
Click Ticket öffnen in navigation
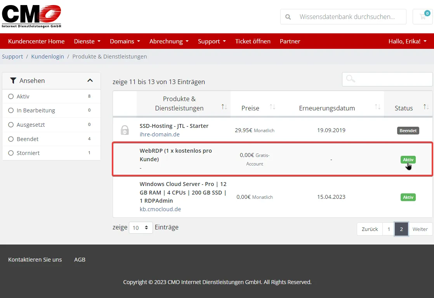pyautogui.click(x=253, y=41)
